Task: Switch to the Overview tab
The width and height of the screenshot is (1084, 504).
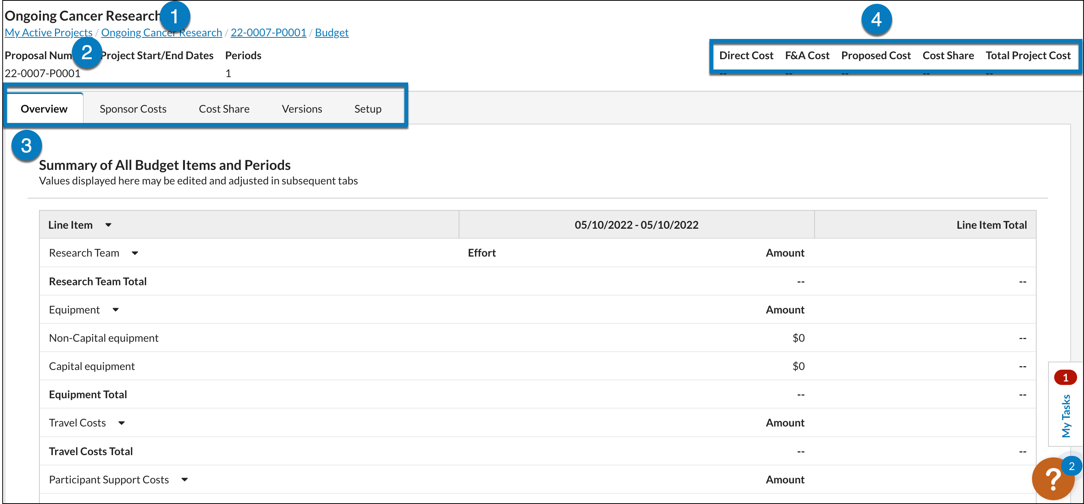Action: [44, 108]
